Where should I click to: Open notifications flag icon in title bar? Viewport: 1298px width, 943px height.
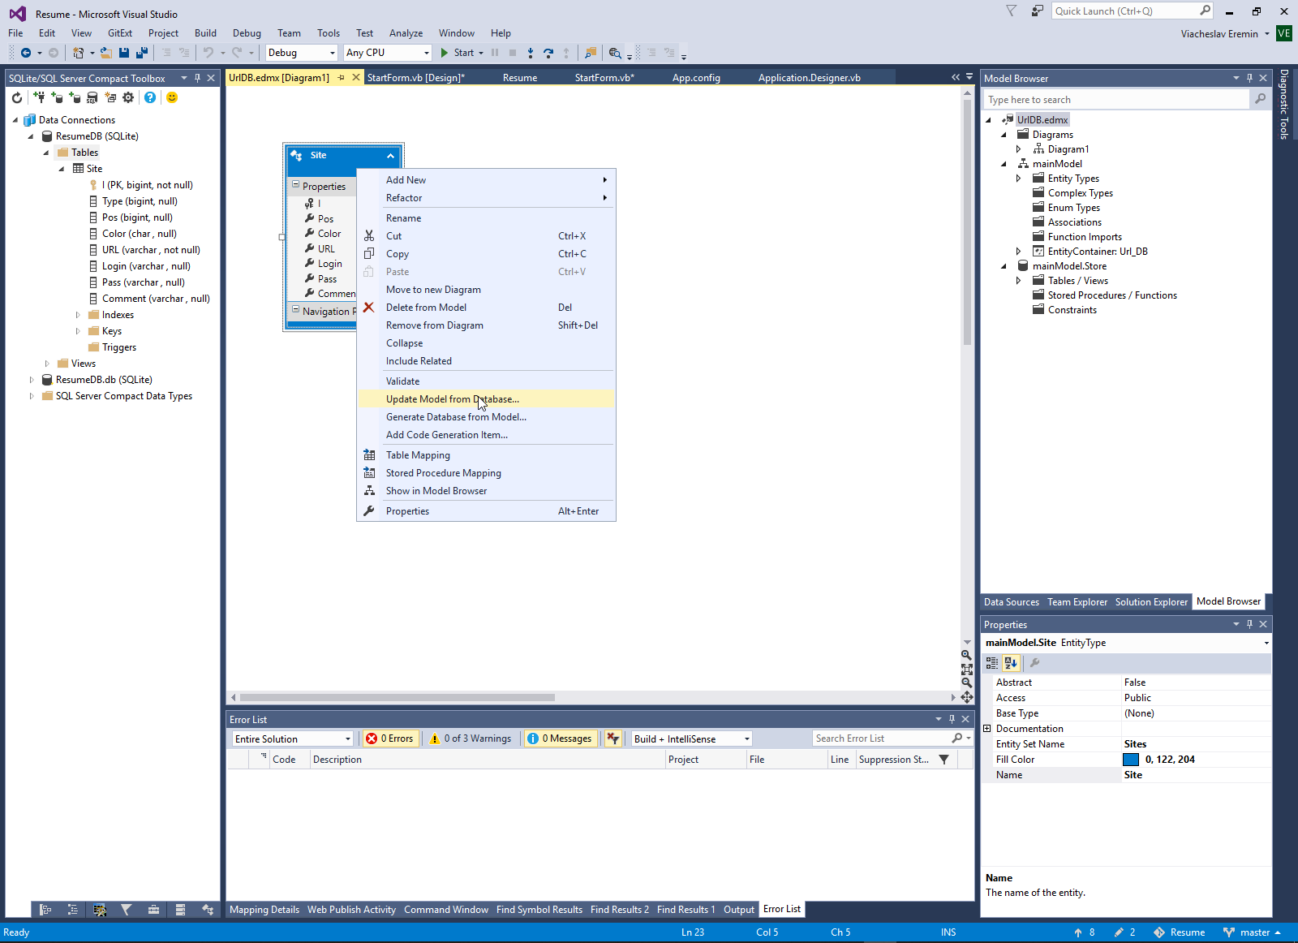[1011, 11]
